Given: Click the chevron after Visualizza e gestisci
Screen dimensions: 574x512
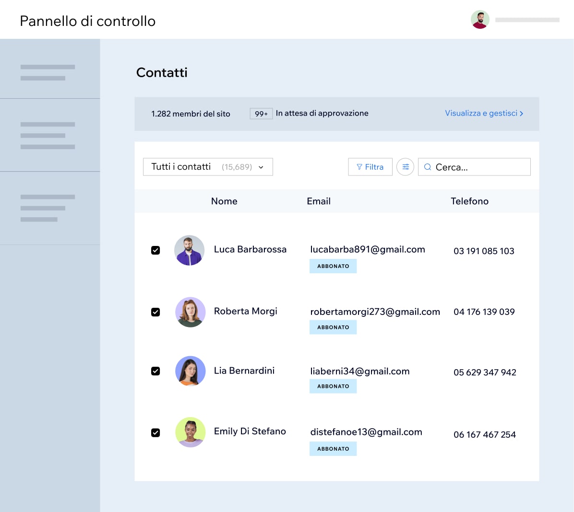Looking at the screenshot, I should 521,114.
